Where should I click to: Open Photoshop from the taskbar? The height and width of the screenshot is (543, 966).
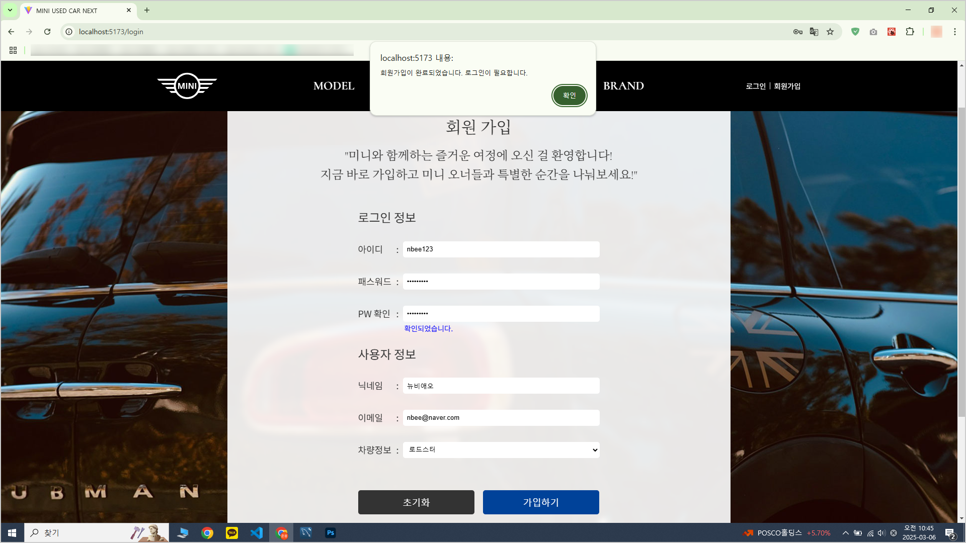pos(331,532)
